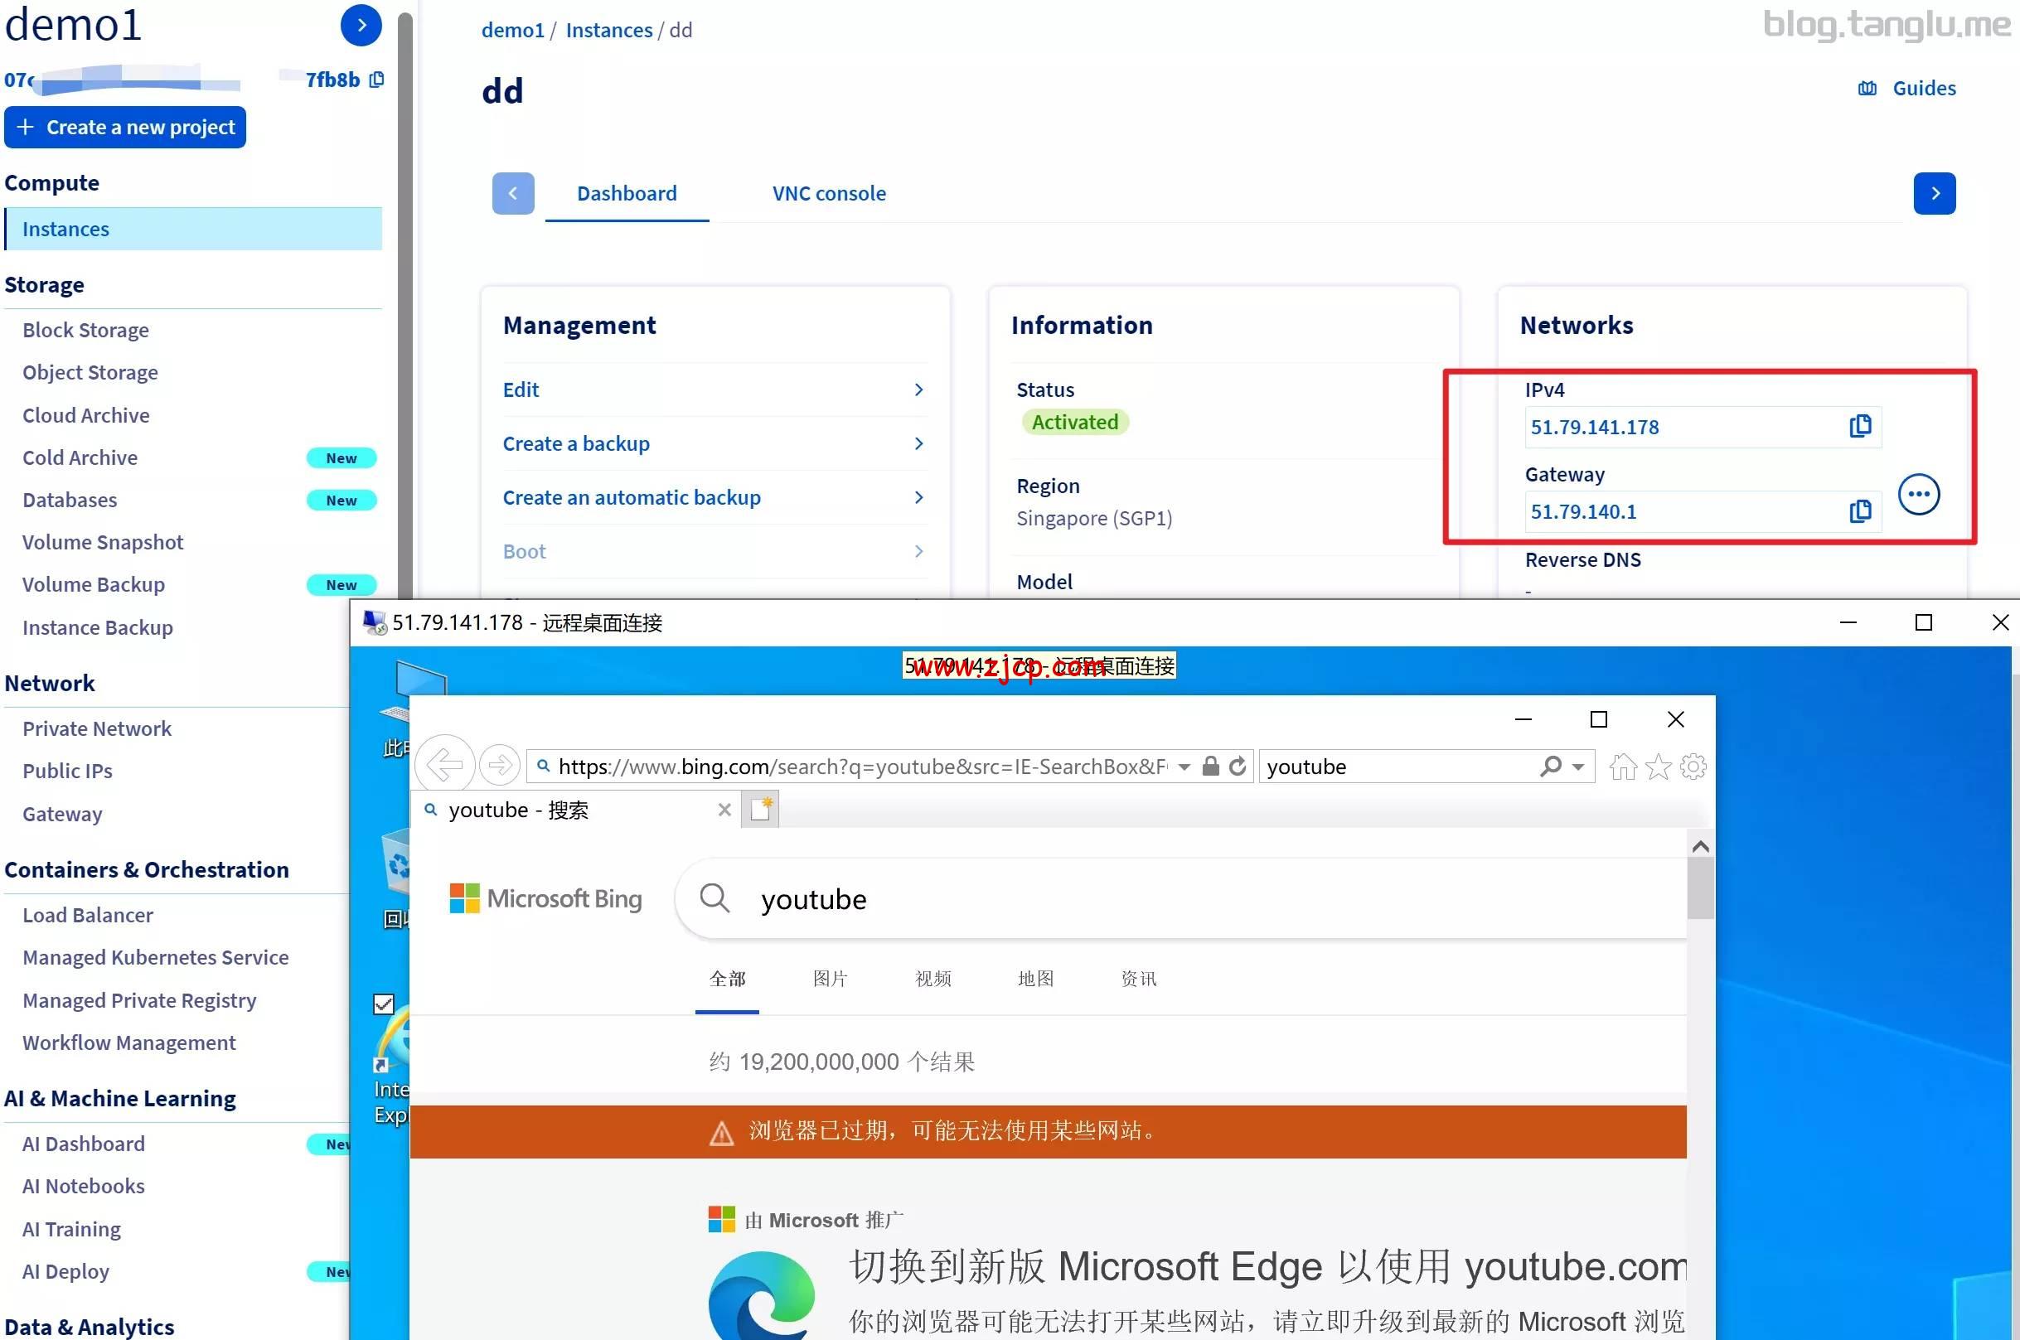This screenshot has height=1340, width=2020.
Task: Click Create an automatic backup in Management panel
Action: 631,496
